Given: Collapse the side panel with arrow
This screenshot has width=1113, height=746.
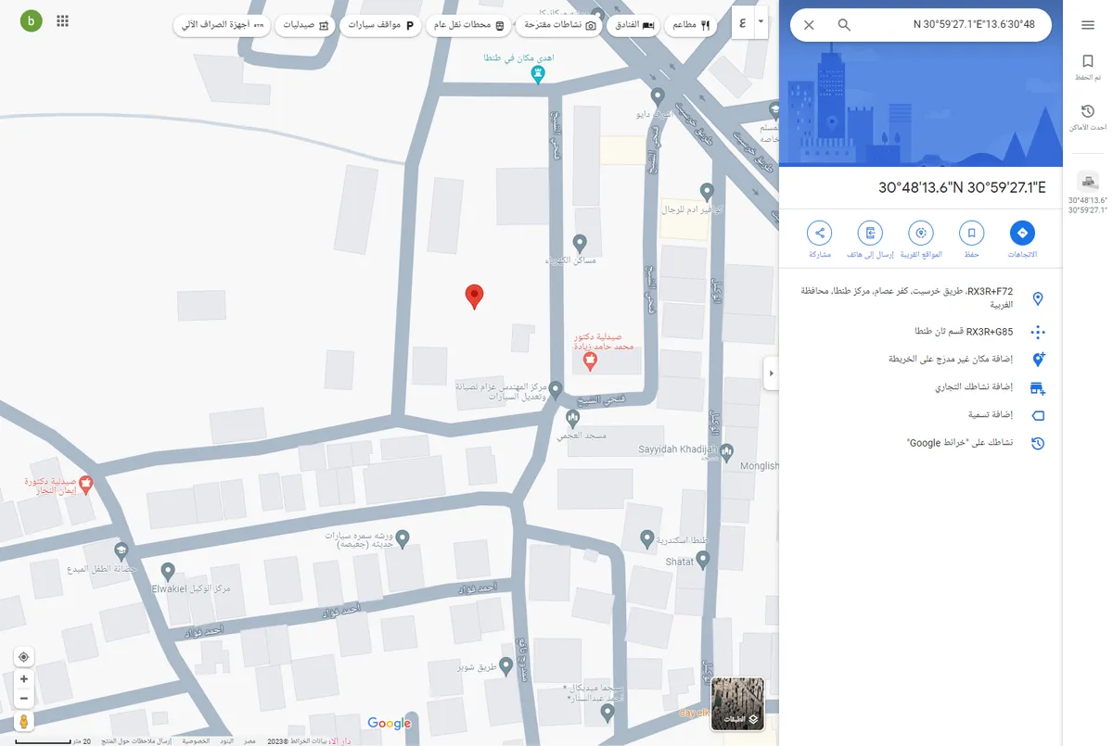Looking at the screenshot, I should [x=771, y=373].
